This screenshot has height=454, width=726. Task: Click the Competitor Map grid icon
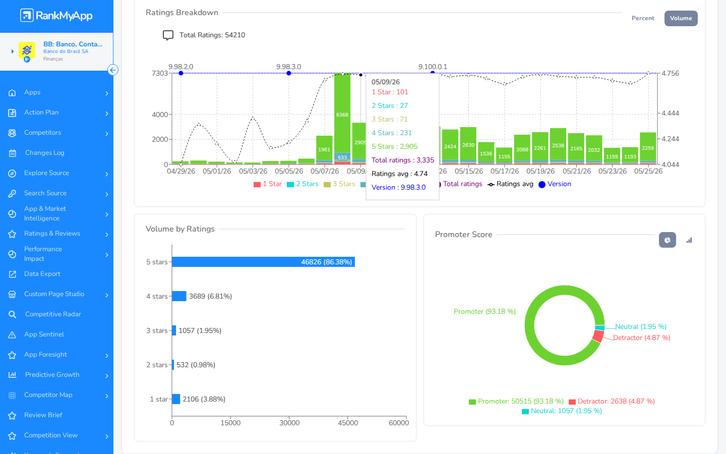click(12, 395)
